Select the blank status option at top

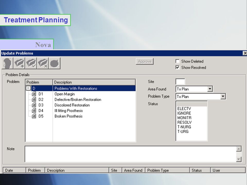[191, 104]
